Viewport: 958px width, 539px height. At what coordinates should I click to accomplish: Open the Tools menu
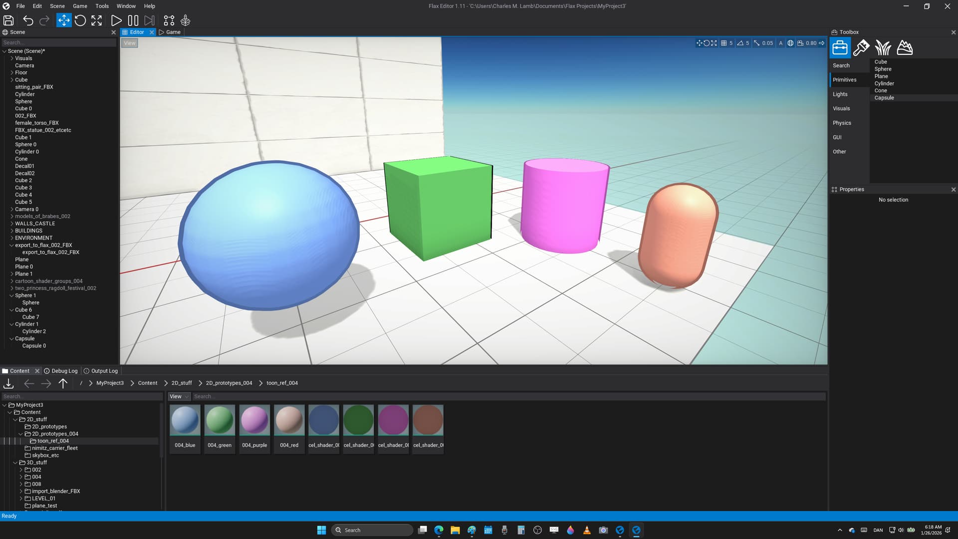point(102,6)
